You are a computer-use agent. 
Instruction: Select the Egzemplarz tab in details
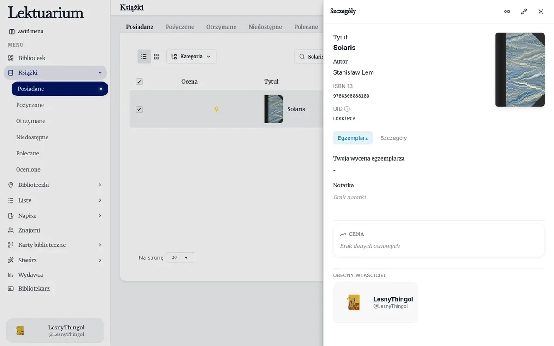tap(353, 138)
